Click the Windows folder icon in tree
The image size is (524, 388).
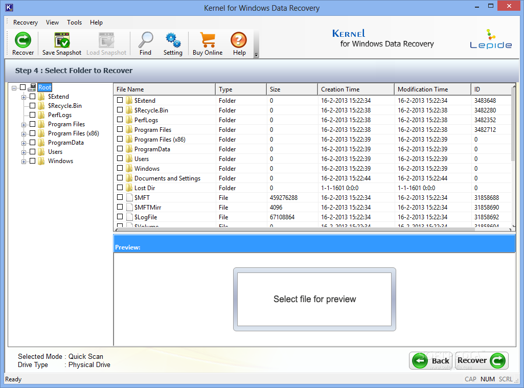click(41, 161)
